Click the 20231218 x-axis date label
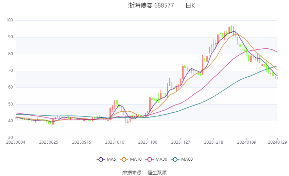This screenshot has width=289, height=176. (x=214, y=142)
